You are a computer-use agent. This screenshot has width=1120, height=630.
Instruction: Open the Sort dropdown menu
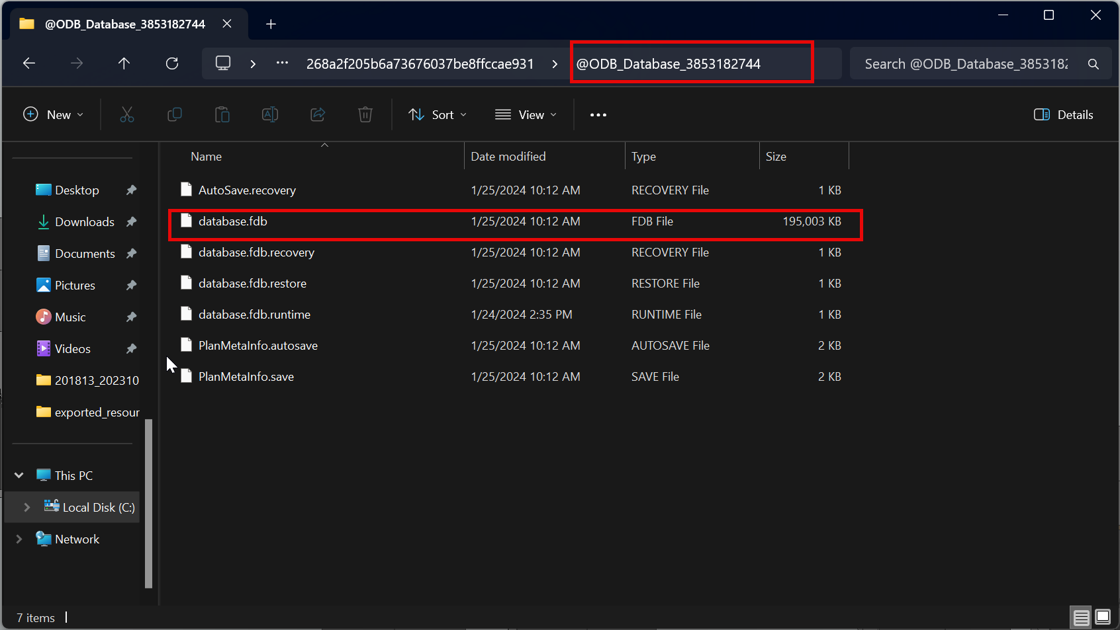coord(438,115)
